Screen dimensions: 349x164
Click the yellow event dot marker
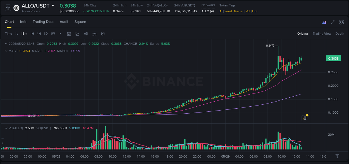pyautogui.click(x=307, y=115)
